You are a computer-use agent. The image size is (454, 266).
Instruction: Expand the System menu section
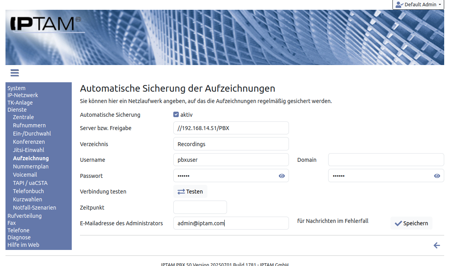(16, 88)
